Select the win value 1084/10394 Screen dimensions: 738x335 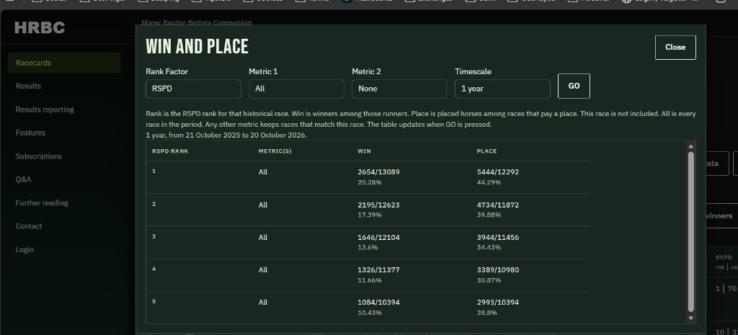[378, 303]
